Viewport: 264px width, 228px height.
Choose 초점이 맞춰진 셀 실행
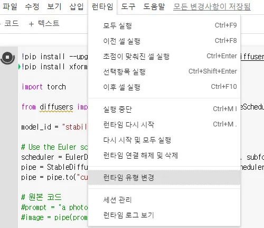click(x=164, y=57)
